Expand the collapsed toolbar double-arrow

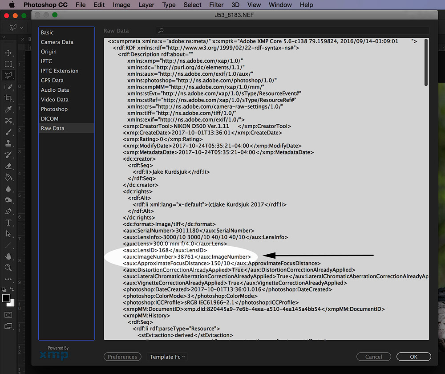(x=5, y=39)
